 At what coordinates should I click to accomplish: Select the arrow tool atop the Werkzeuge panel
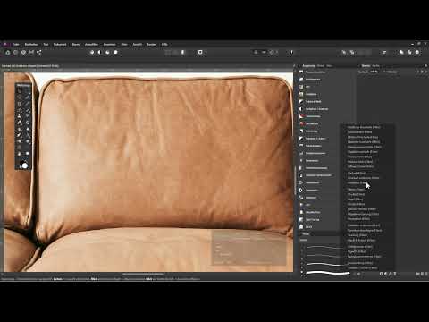[x=20, y=91]
